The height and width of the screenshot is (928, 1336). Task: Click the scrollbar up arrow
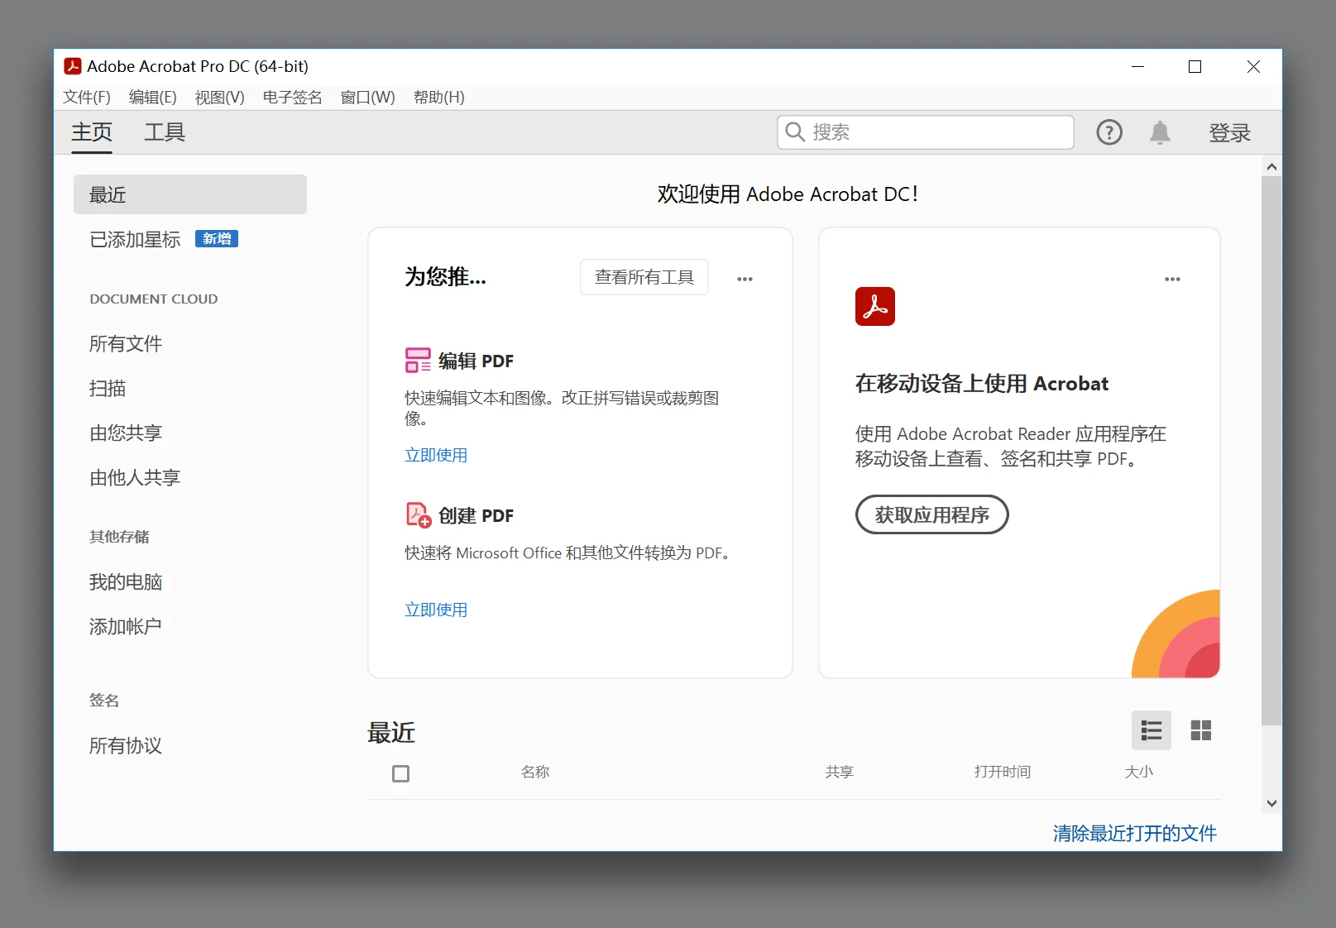(x=1271, y=167)
